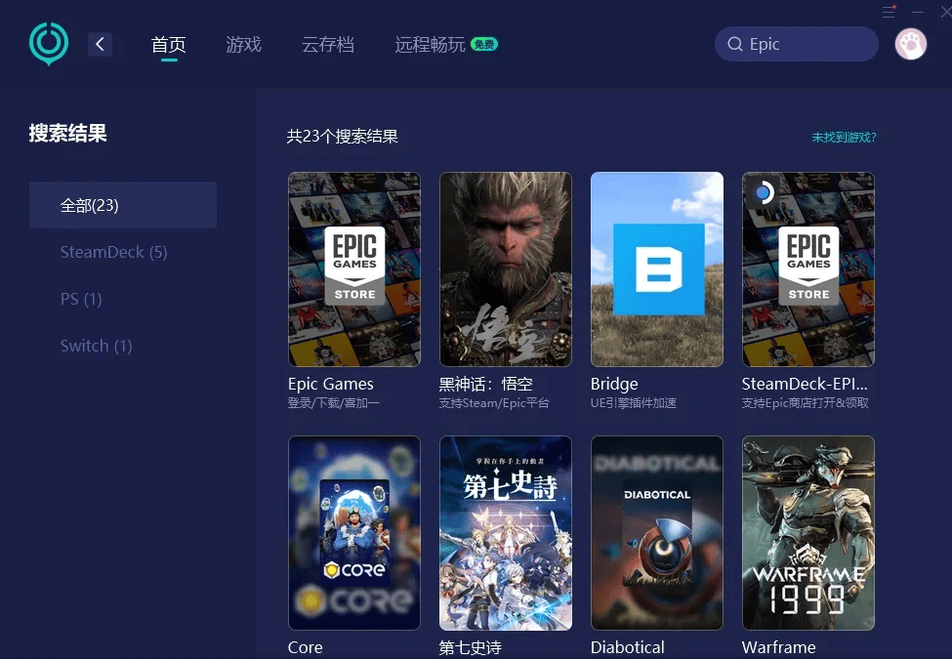The width and height of the screenshot is (952, 659).
Task: Open the paw-print user avatar
Action: (910, 43)
